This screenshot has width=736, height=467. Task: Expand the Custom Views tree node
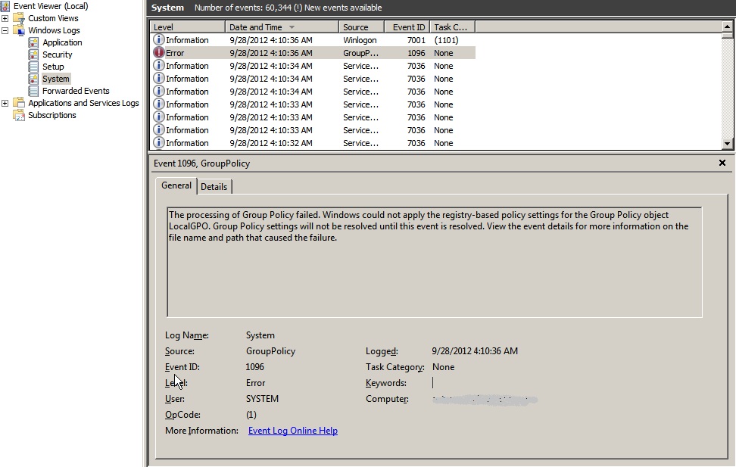(x=5, y=18)
